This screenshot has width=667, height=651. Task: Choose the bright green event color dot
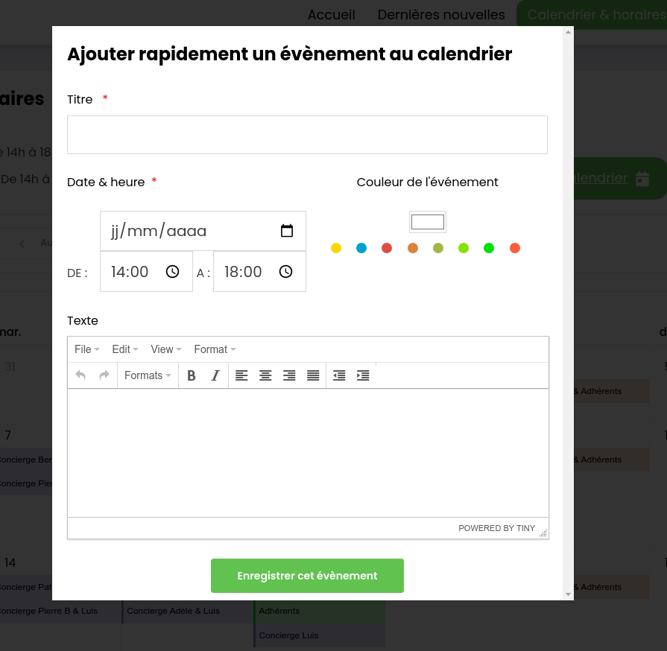489,248
